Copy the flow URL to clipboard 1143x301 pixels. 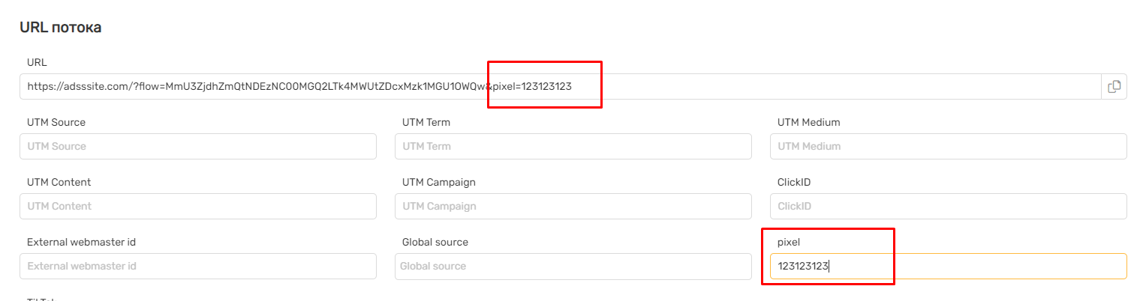pos(1114,87)
